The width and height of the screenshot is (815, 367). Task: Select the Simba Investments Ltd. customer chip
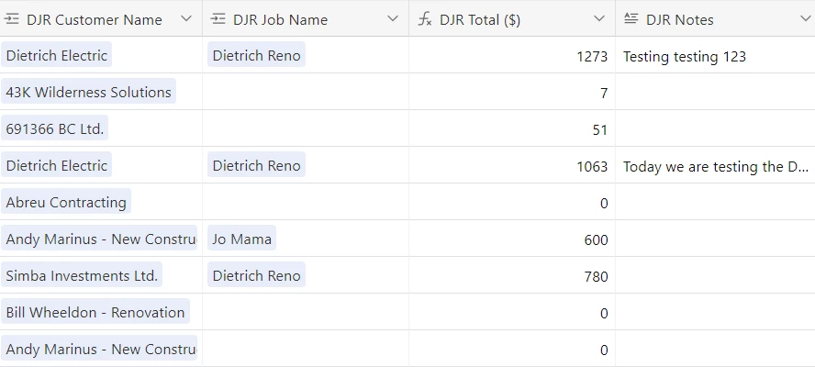pyautogui.click(x=82, y=275)
